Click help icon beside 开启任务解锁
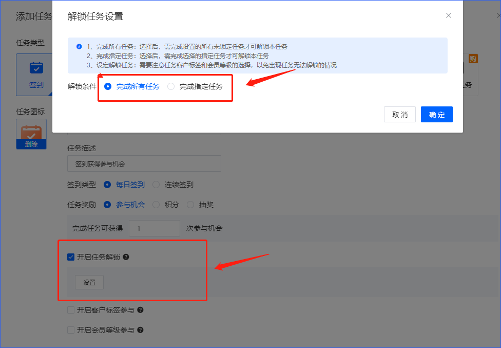The height and width of the screenshot is (348, 501). click(x=126, y=257)
